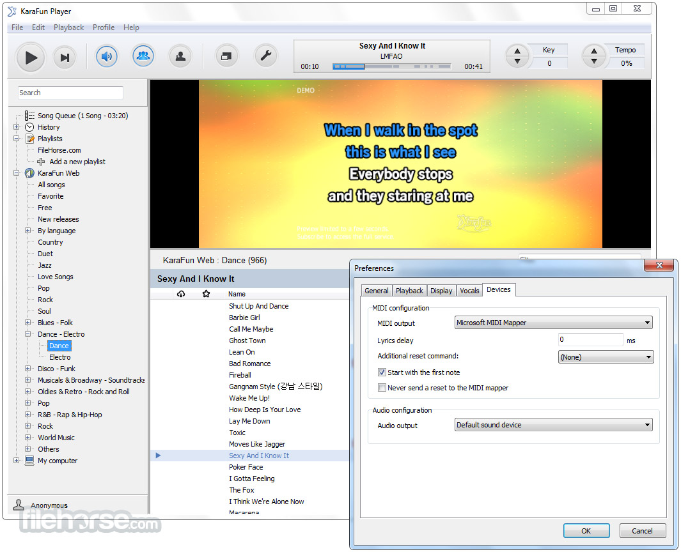
Task: Switch to the General tab
Action: pos(377,291)
